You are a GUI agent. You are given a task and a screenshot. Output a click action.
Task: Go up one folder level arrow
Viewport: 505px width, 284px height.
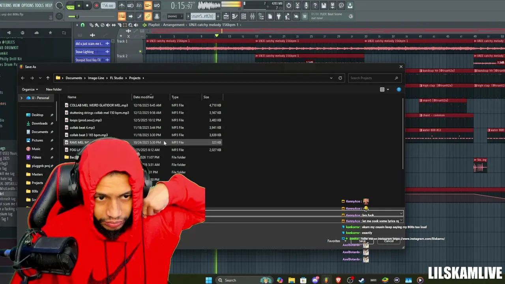pos(48,78)
